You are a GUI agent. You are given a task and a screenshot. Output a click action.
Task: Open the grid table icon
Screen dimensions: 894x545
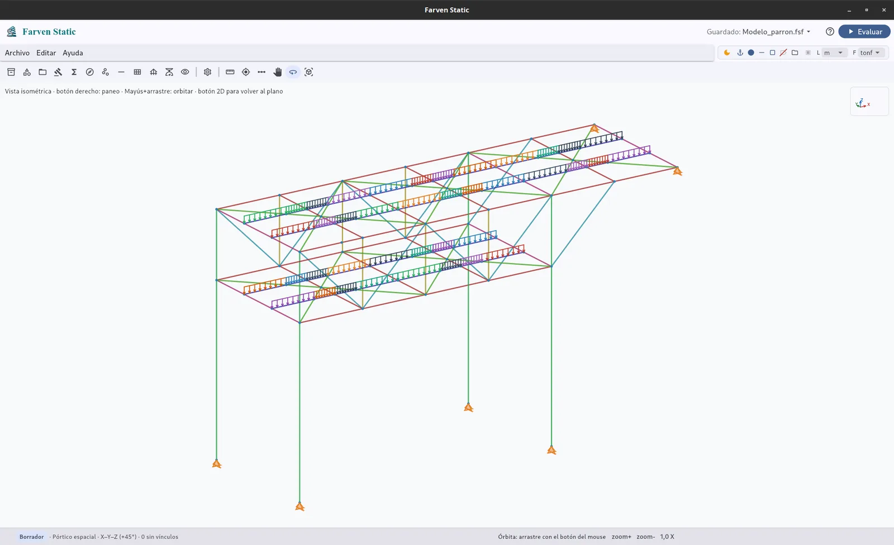point(137,72)
